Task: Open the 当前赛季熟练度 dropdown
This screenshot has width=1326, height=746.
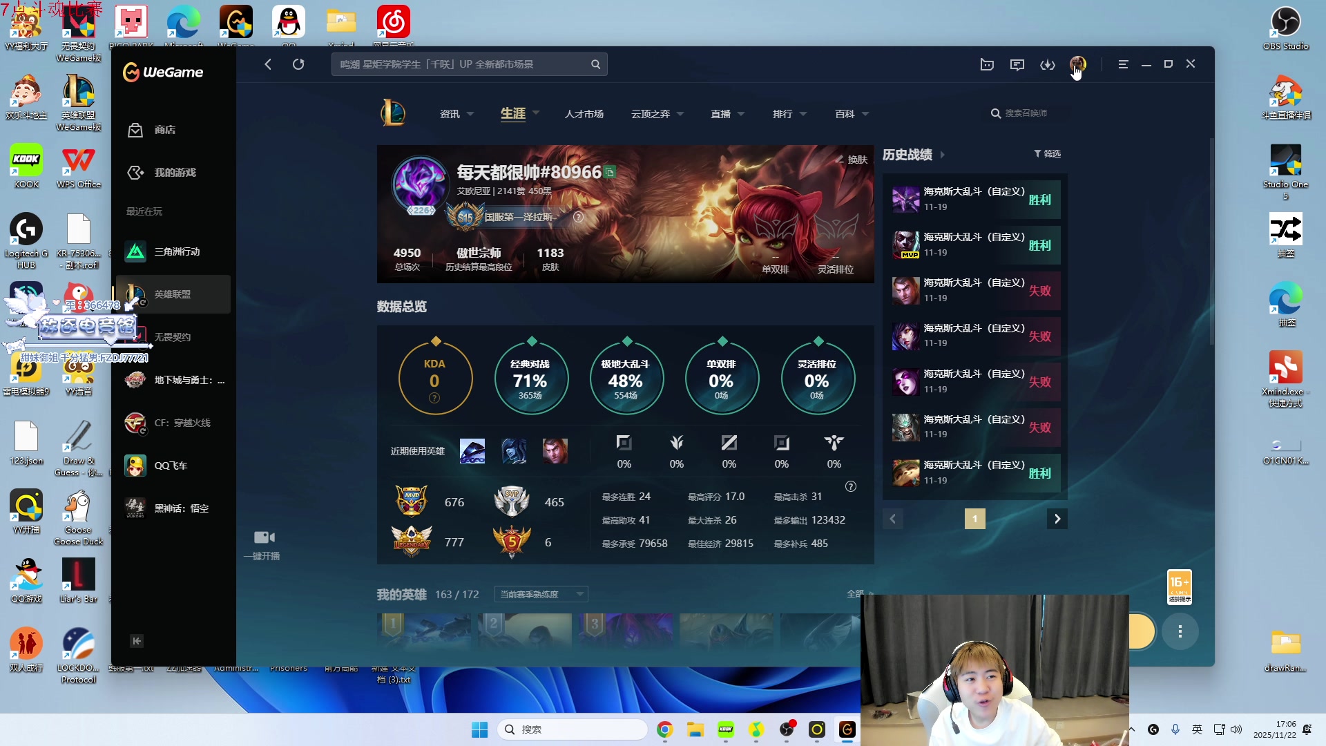Action: 541,594
